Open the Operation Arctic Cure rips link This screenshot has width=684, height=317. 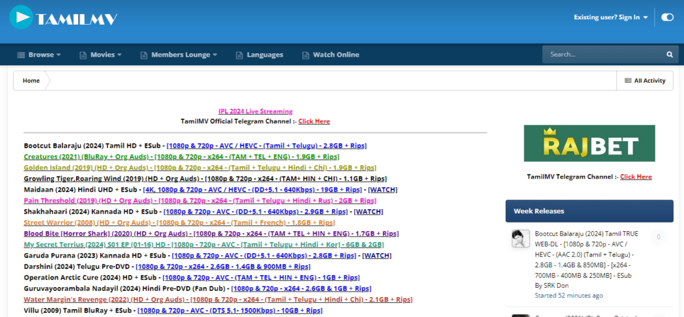pos(261,278)
